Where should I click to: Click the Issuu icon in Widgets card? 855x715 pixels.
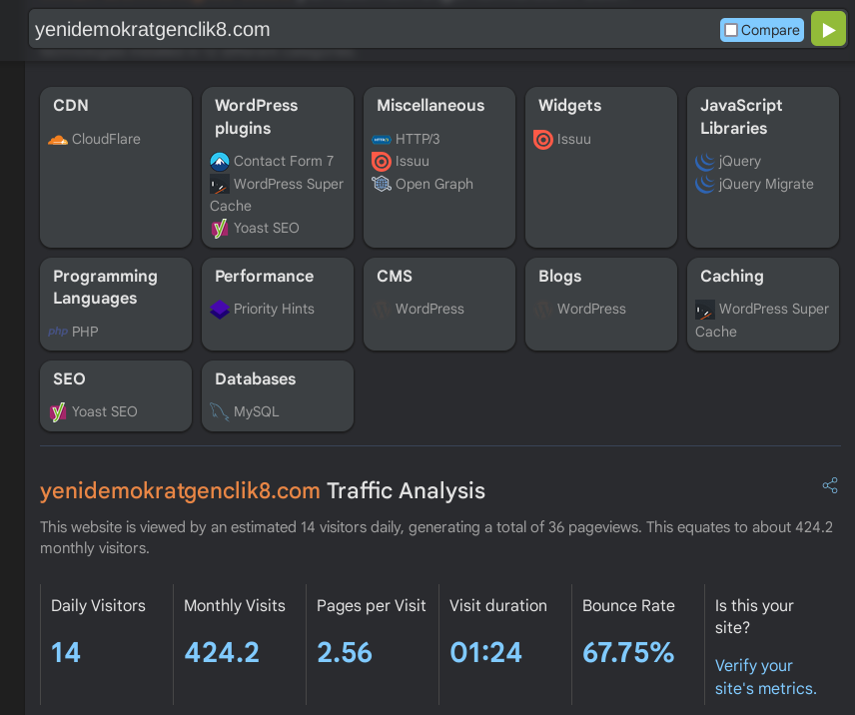point(543,140)
